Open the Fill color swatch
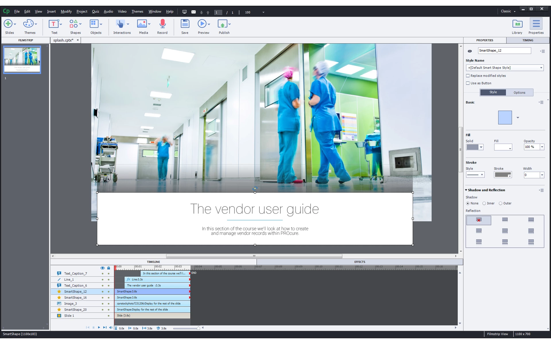Viewport: 551px width, 344px height. pos(503,147)
